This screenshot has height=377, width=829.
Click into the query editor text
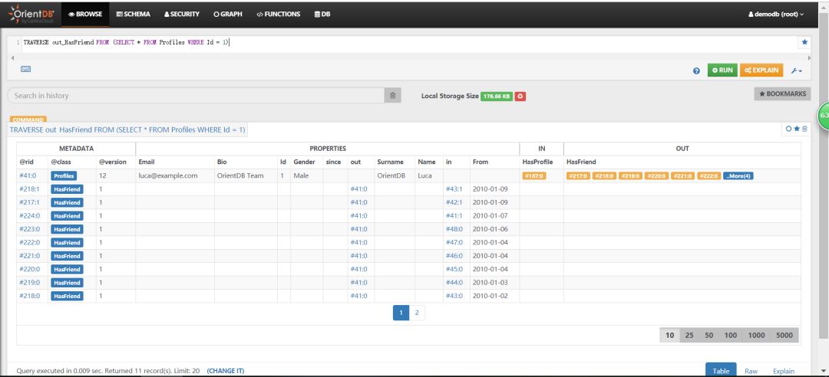click(x=126, y=42)
